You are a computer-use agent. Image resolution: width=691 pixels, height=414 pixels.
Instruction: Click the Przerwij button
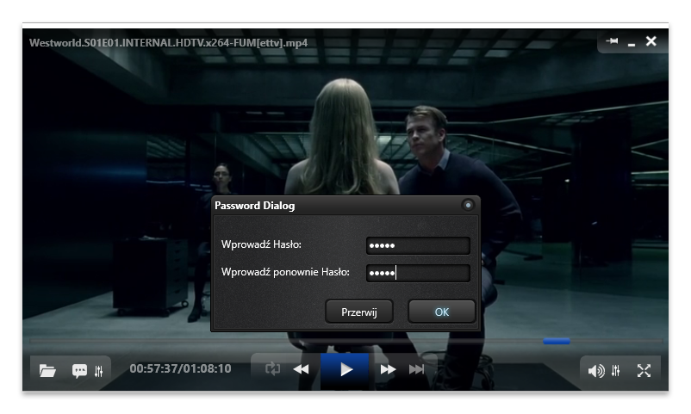(359, 312)
